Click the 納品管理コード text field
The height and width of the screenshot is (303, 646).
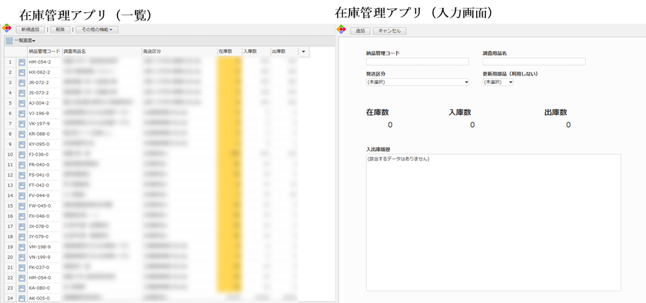pyautogui.click(x=417, y=62)
